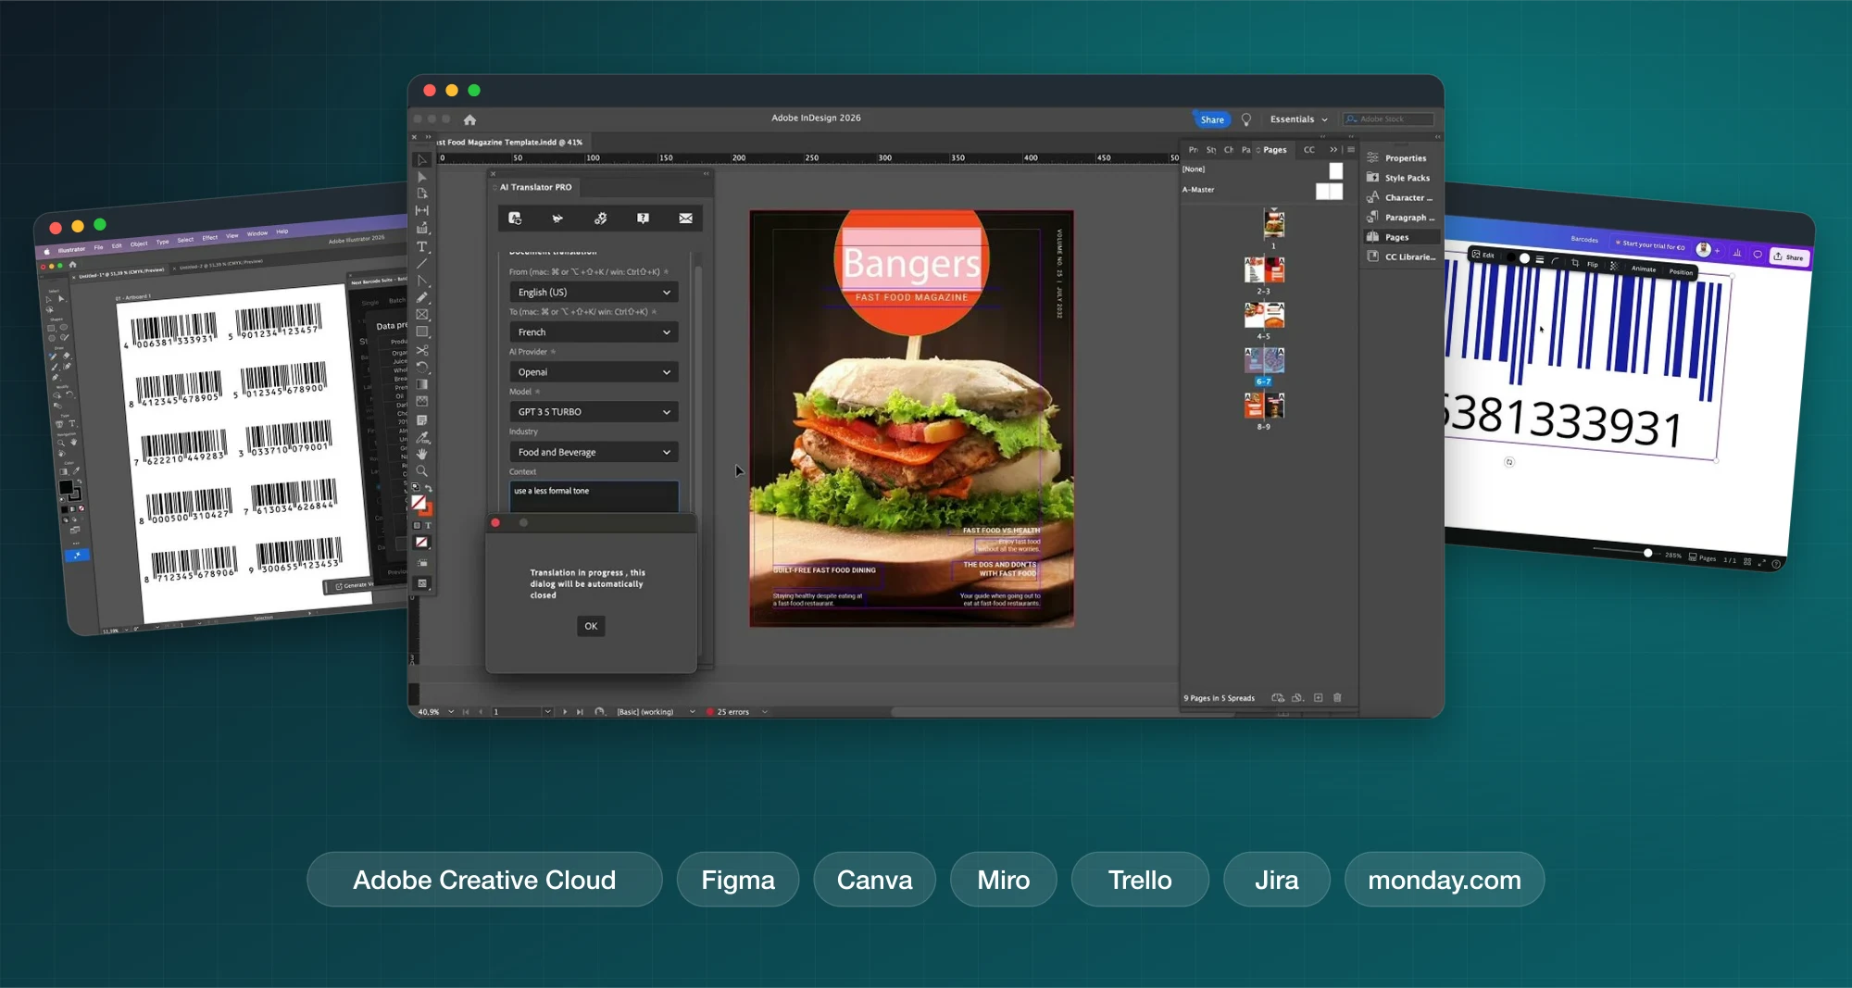The height and width of the screenshot is (988, 1852).
Task: Select the 2-3 spread thumbnail in Pages panel
Action: tap(1264, 269)
